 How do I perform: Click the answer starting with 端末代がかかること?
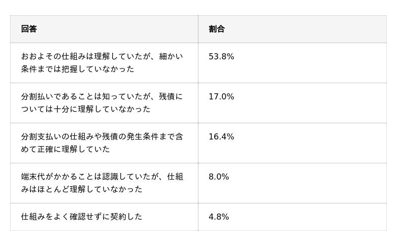point(102,183)
